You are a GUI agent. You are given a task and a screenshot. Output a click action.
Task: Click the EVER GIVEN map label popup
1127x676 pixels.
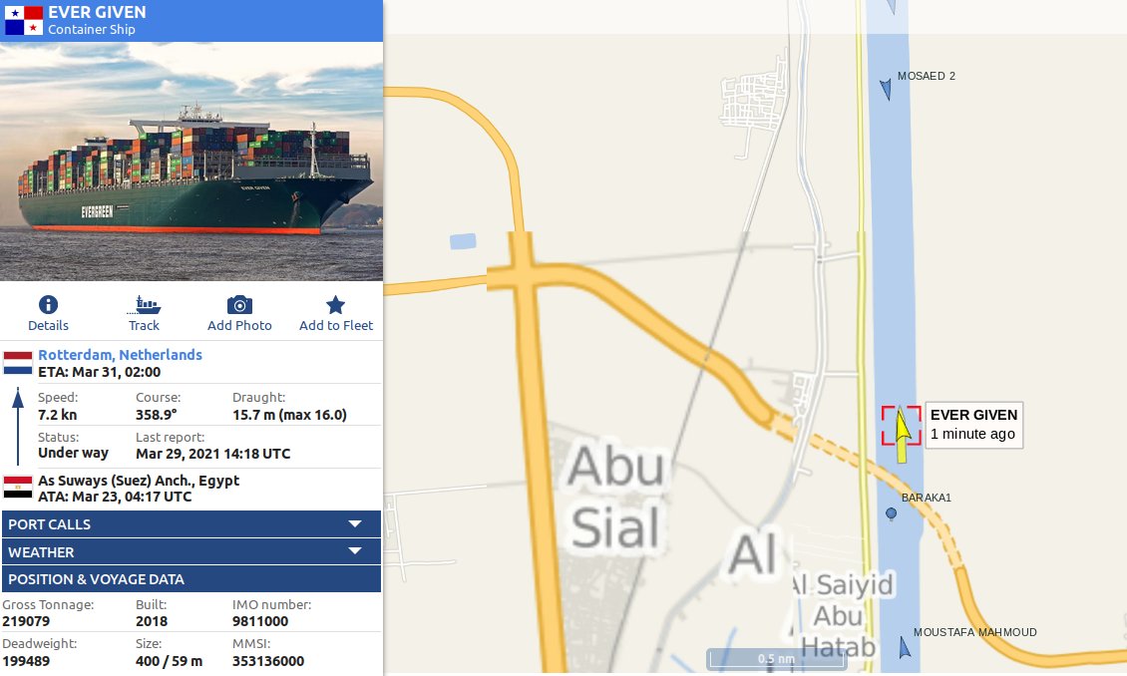[x=973, y=425]
